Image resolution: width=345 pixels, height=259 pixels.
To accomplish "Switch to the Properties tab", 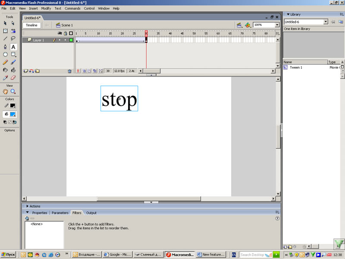I will (39, 213).
